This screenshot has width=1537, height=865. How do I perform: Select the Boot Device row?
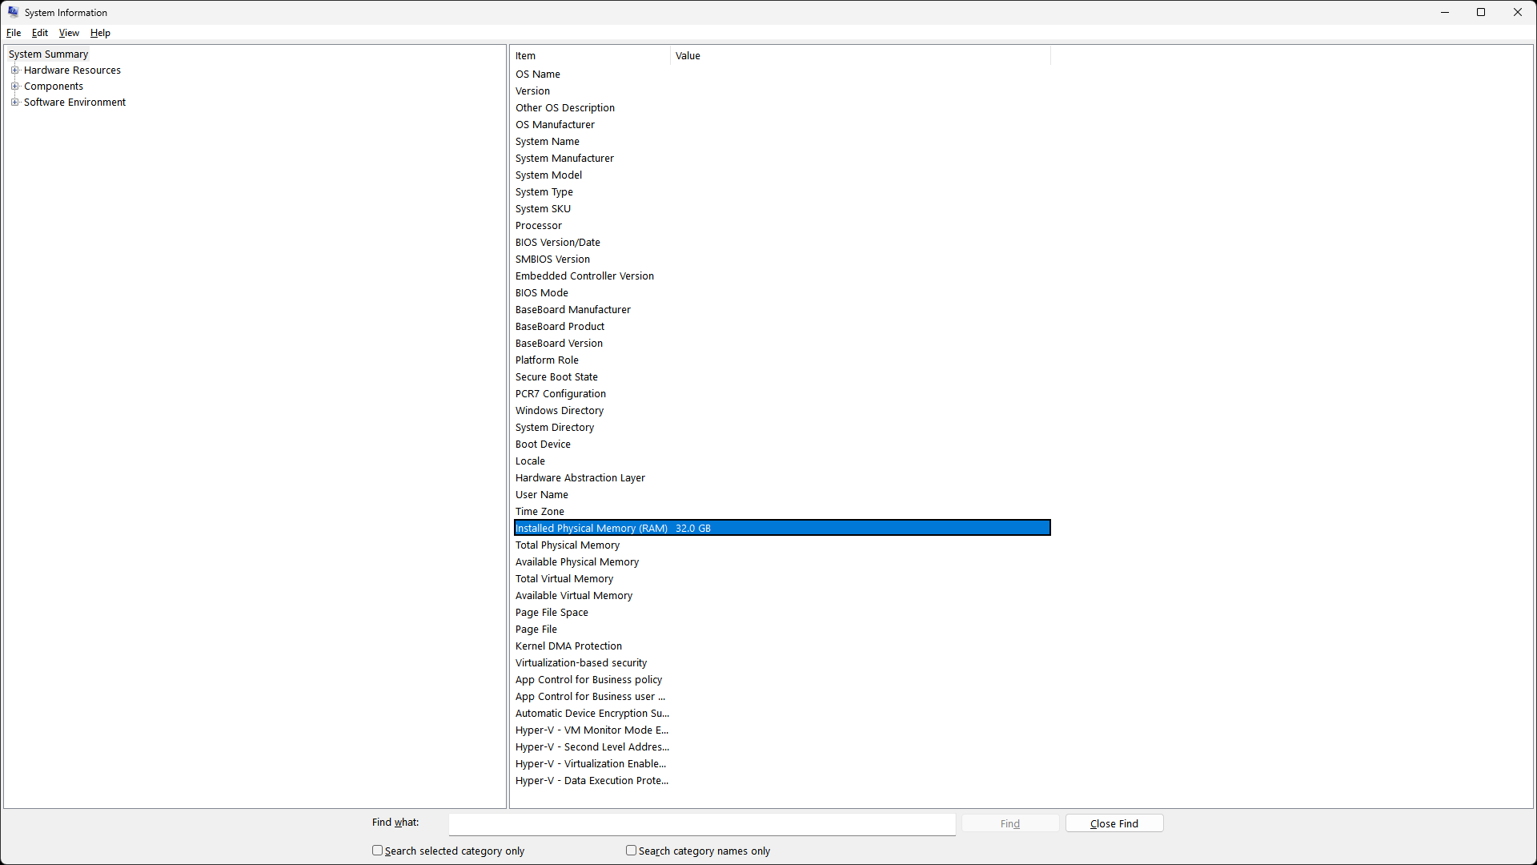[782, 445]
